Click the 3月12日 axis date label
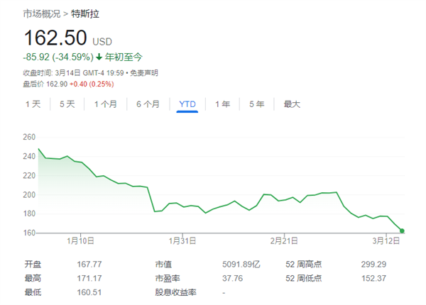Viewport: 426px width, 305px height. 386,241
